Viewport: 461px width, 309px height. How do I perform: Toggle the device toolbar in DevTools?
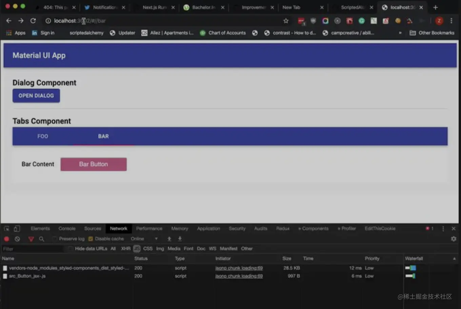tap(17, 229)
